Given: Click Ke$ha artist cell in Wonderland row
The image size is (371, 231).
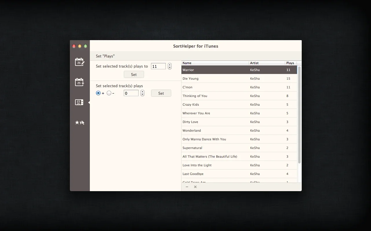Looking at the screenshot, I should [x=255, y=131].
